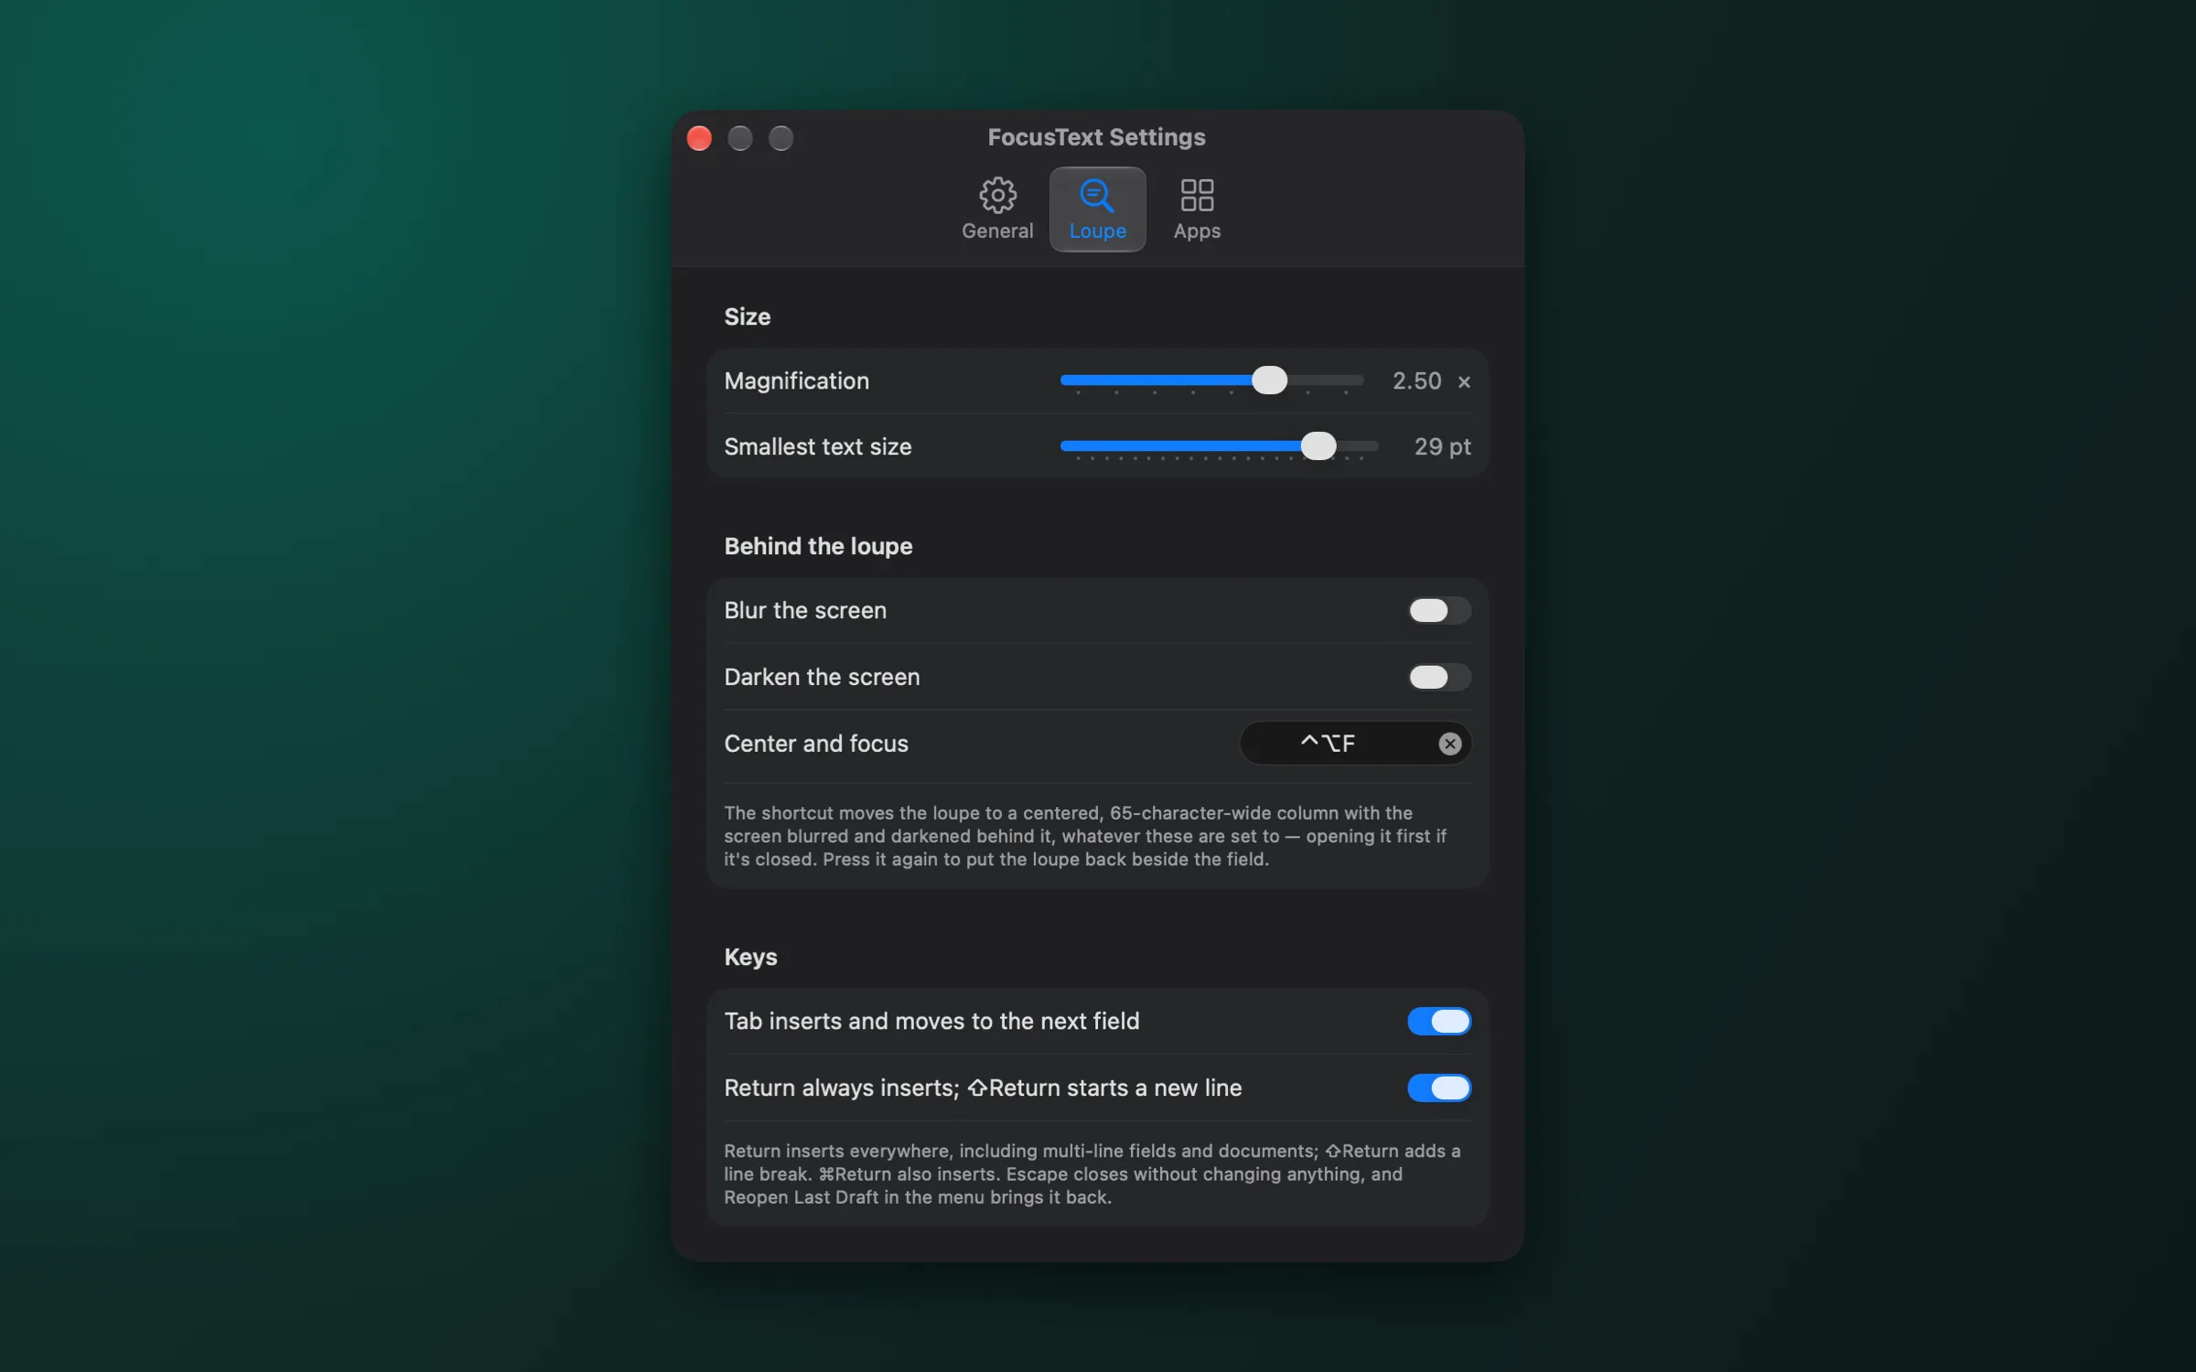Click the 2.50 magnification value

click(1416, 381)
